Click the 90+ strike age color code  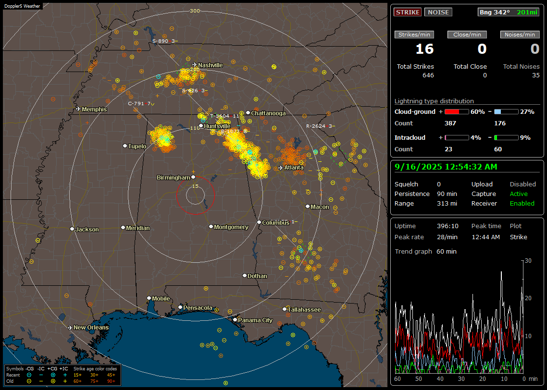tap(112, 381)
